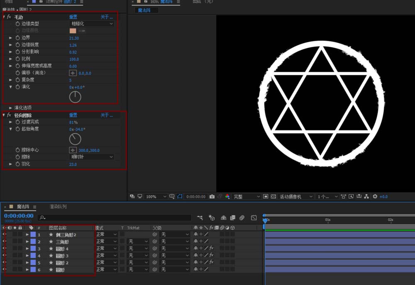
Task: Toggle the 毛边 effect fx switch
Action: tap(9, 17)
